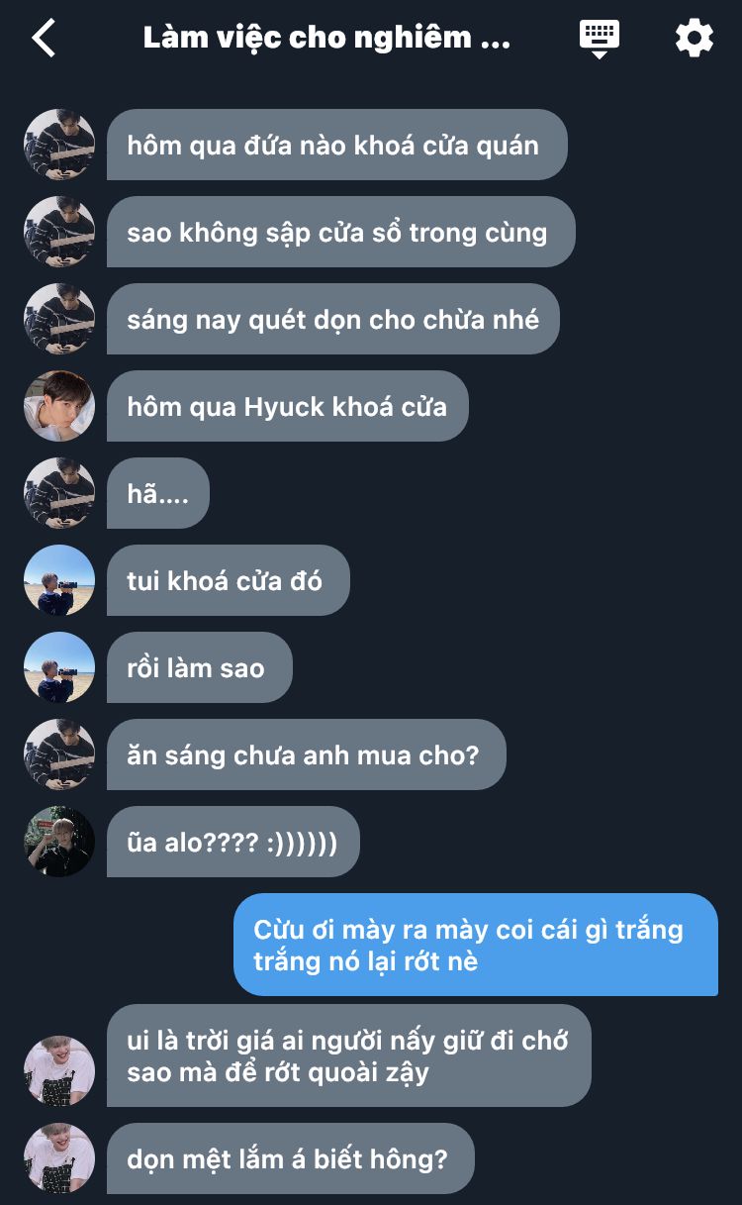
Task: Go back using the left arrow icon
Action: pyautogui.click(x=44, y=38)
